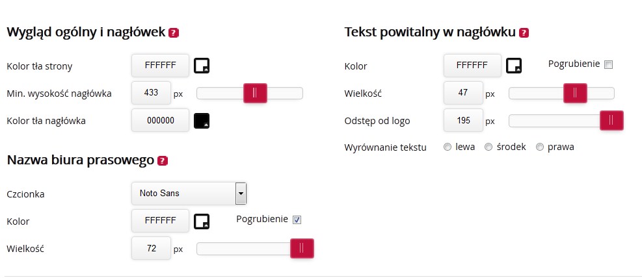Focus the Min. wysokość nagłówka value field
Image resolution: width=642 pixels, height=278 pixels.
click(x=151, y=93)
